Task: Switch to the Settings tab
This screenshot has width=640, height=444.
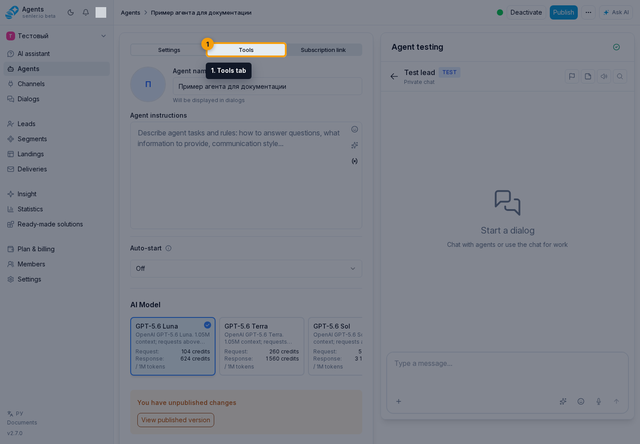Action: coord(169,50)
